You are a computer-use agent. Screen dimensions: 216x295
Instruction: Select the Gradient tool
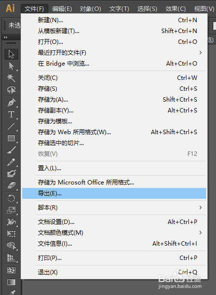click(11, 282)
